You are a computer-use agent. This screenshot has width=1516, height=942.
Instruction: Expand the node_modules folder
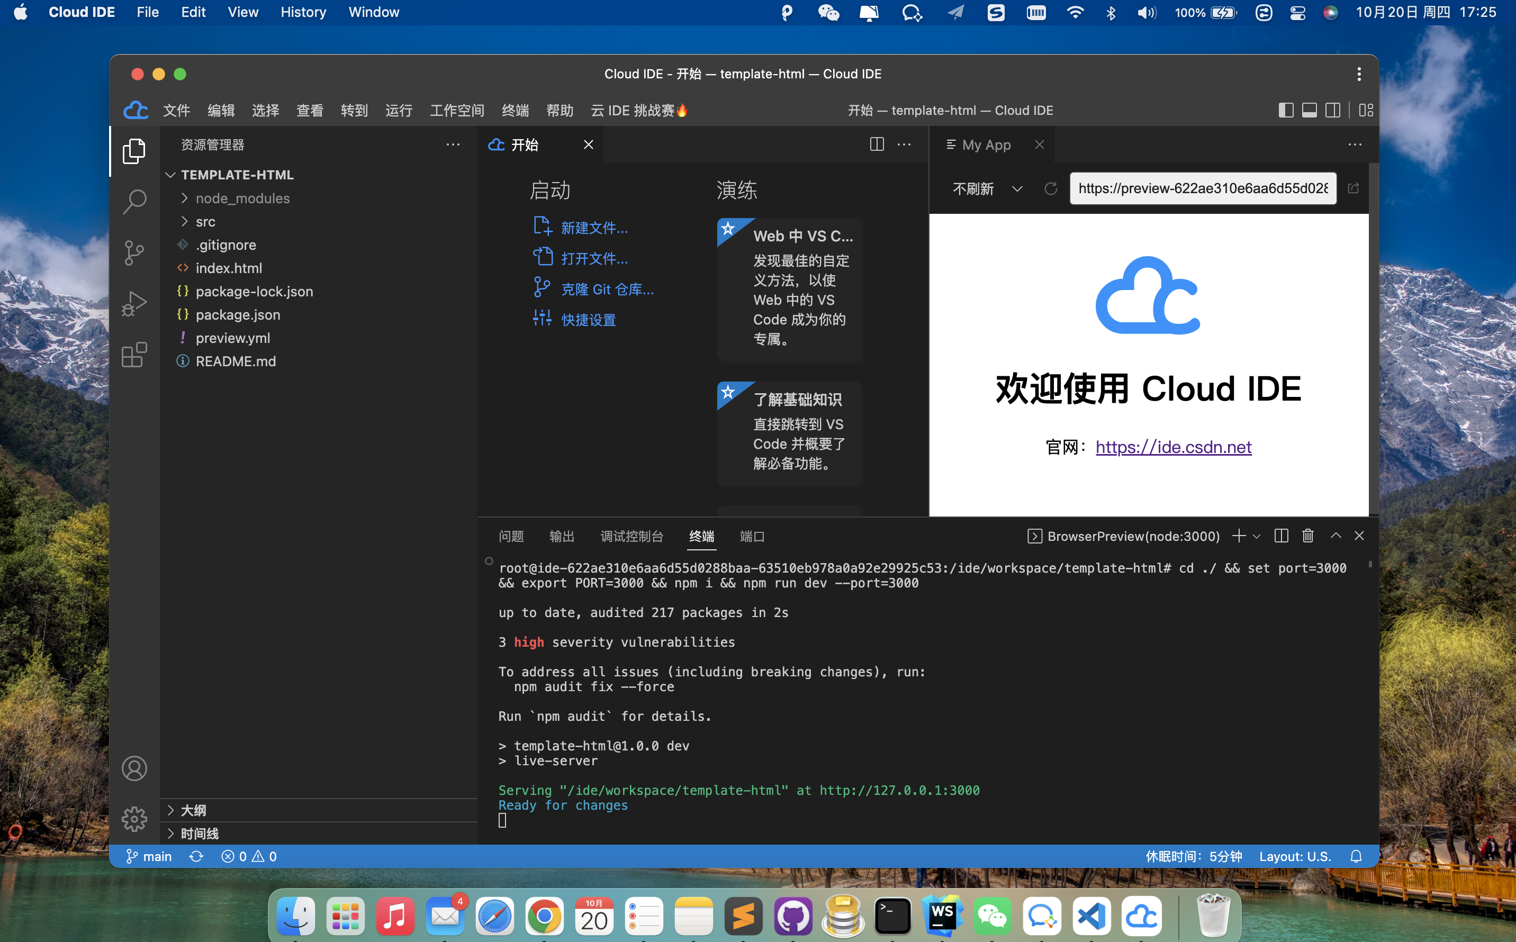[x=242, y=198]
